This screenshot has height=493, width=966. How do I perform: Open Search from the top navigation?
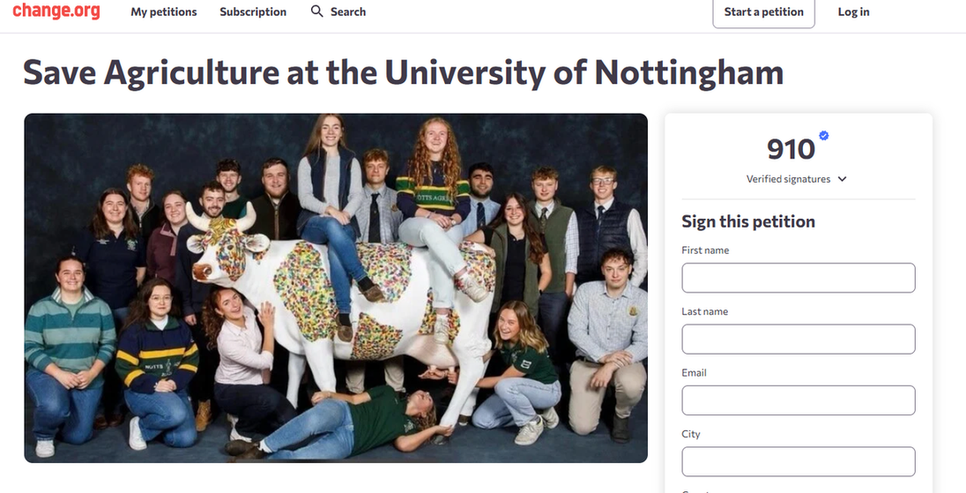tap(348, 11)
